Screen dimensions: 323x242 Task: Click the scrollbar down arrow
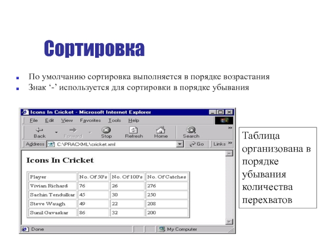click(229, 221)
